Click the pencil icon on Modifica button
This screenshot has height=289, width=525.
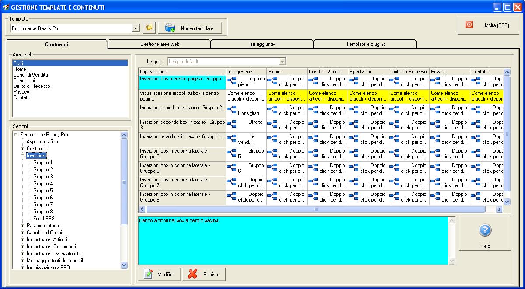pos(149,274)
